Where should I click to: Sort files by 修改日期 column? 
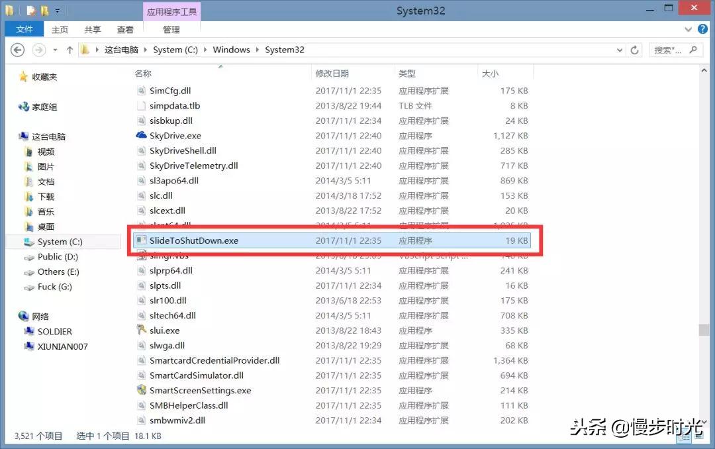coord(332,74)
